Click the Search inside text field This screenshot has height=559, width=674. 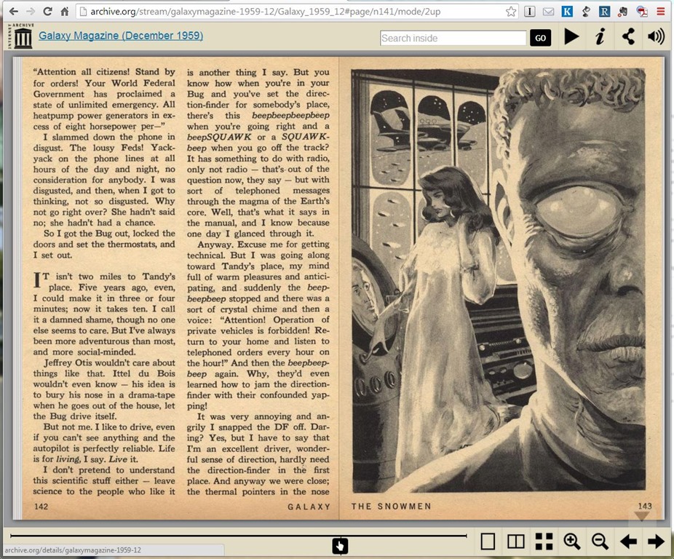click(x=453, y=38)
